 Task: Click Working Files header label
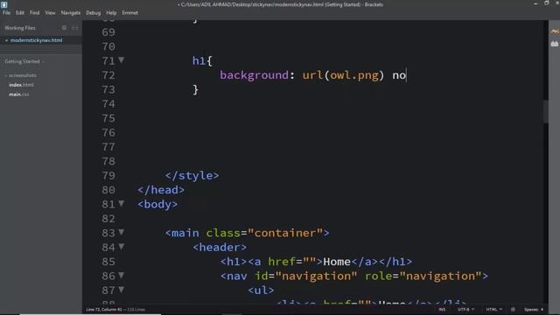pyautogui.click(x=20, y=27)
